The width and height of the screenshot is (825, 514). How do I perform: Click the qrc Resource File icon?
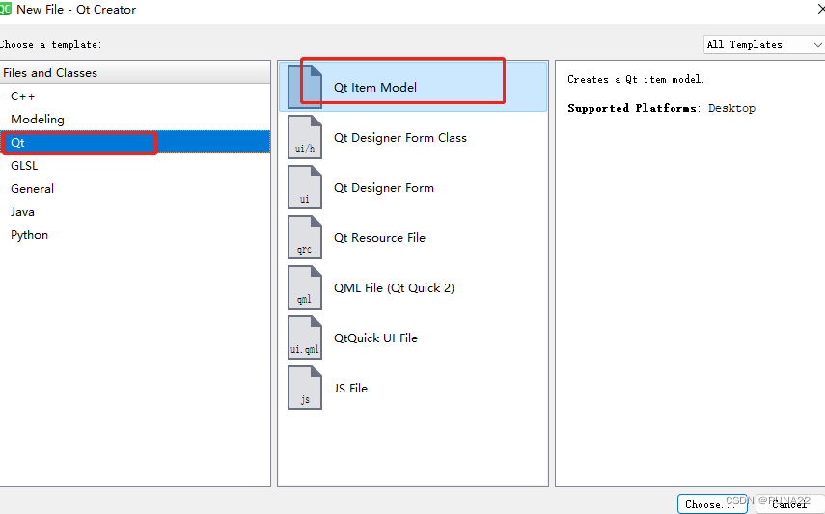coord(305,237)
